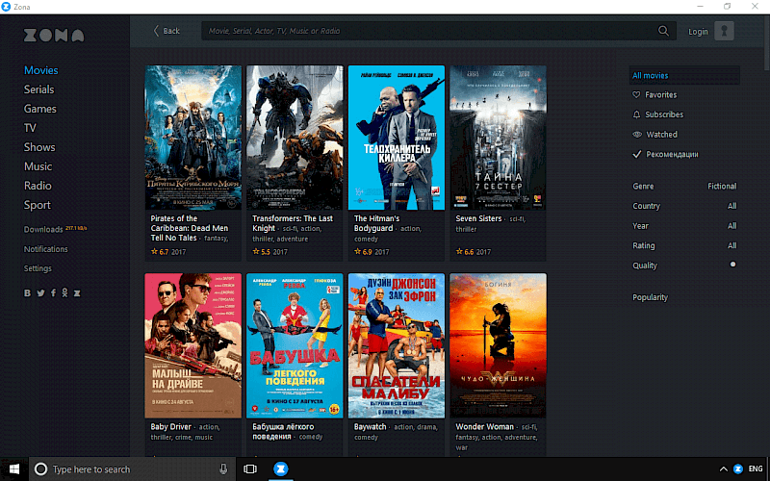
Task: Open Wonder Woman poster
Action: [x=498, y=345]
